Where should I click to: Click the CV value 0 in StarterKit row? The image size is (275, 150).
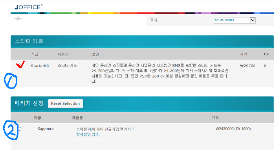click(x=265, y=66)
